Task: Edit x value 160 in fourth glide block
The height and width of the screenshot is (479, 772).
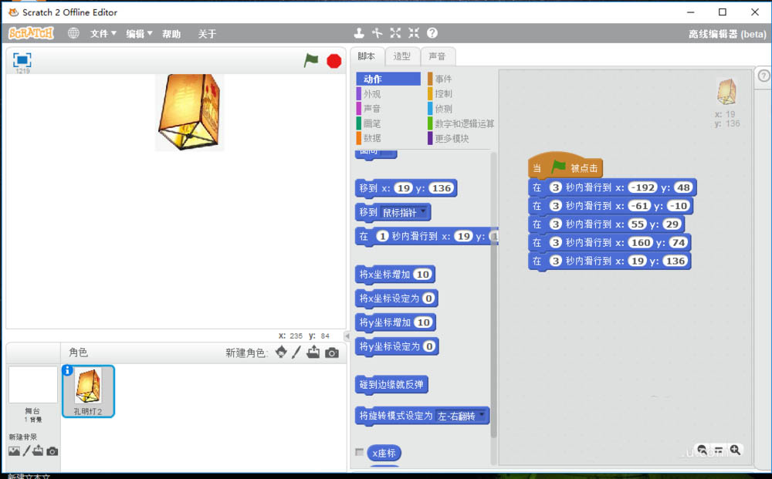Action: 641,242
